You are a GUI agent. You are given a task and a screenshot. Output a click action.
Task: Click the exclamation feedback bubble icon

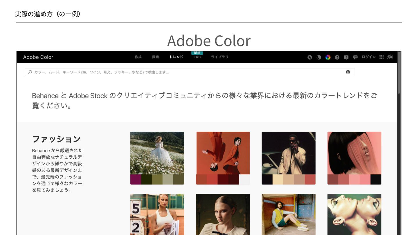346,57
